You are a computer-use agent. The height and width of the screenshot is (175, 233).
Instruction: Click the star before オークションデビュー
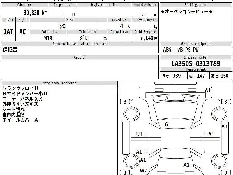pyautogui.click(x=163, y=12)
